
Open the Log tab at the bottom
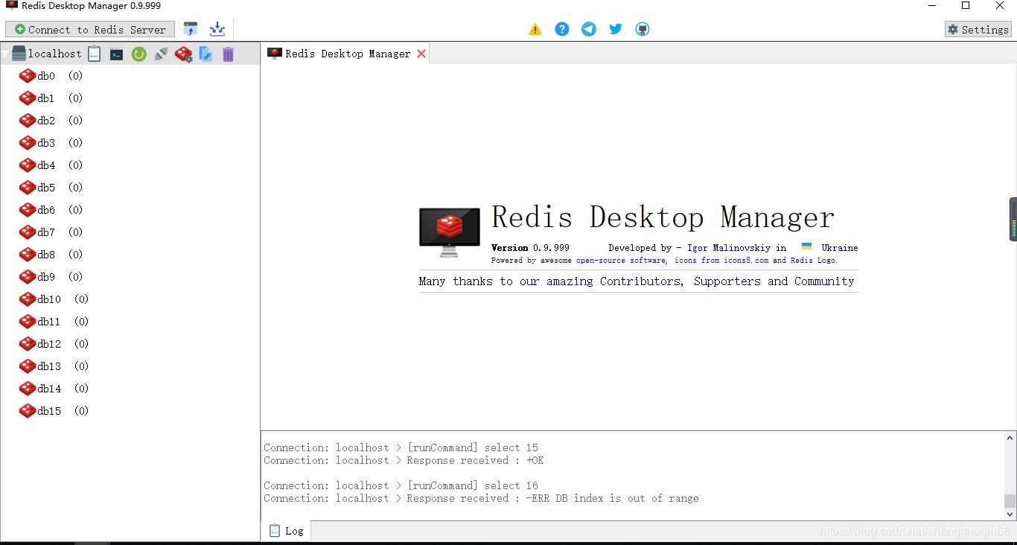pyautogui.click(x=287, y=531)
